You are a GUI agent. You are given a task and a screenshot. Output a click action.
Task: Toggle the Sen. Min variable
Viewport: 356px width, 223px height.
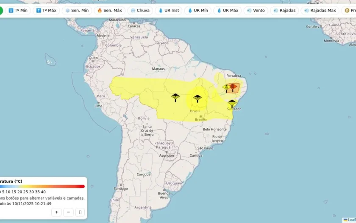[x=77, y=11]
